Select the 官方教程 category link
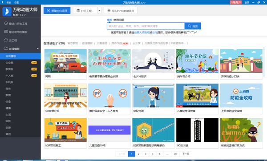This screenshot has height=161, width=267. click(73, 43)
